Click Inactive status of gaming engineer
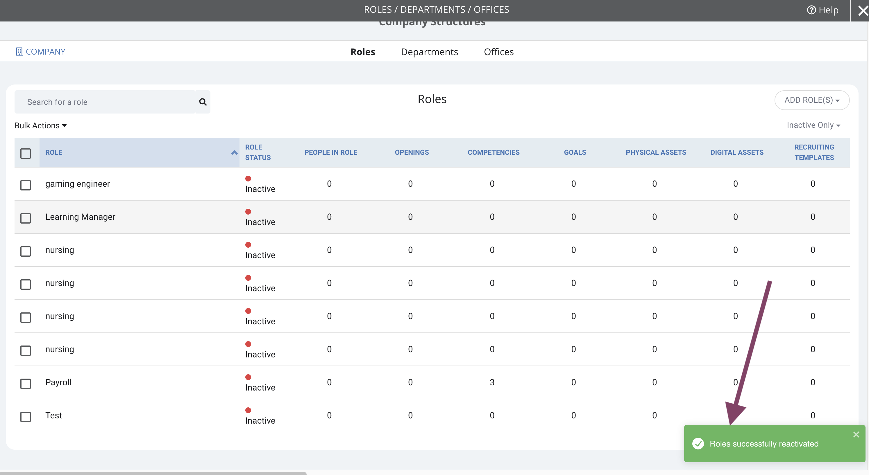The image size is (869, 475). [x=260, y=184]
